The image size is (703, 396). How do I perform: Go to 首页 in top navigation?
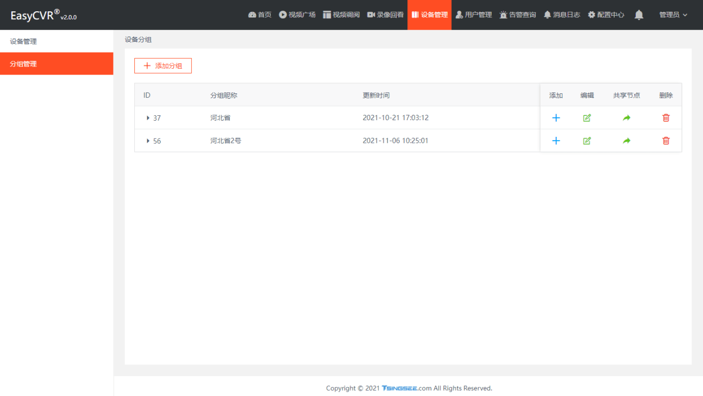tap(260, 15)
